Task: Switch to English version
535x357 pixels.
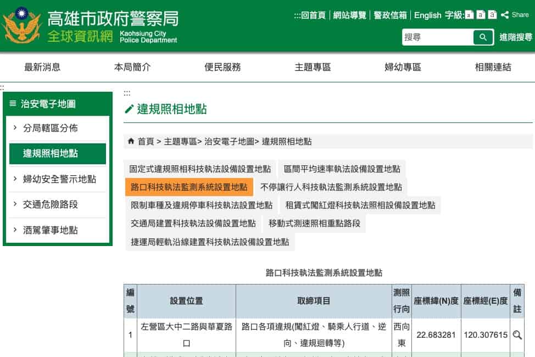Action: pyautogui.click(x=427, y=15)
